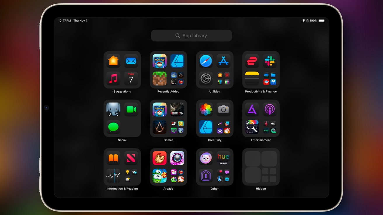The image size is (383, 215).
Task: Select the "Productivity & Finance" label
Action: [x=261, y=91]
